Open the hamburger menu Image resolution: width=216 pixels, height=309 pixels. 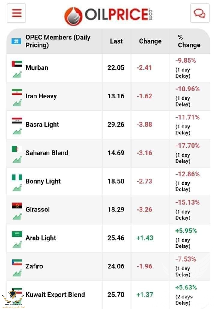(16, 13)
